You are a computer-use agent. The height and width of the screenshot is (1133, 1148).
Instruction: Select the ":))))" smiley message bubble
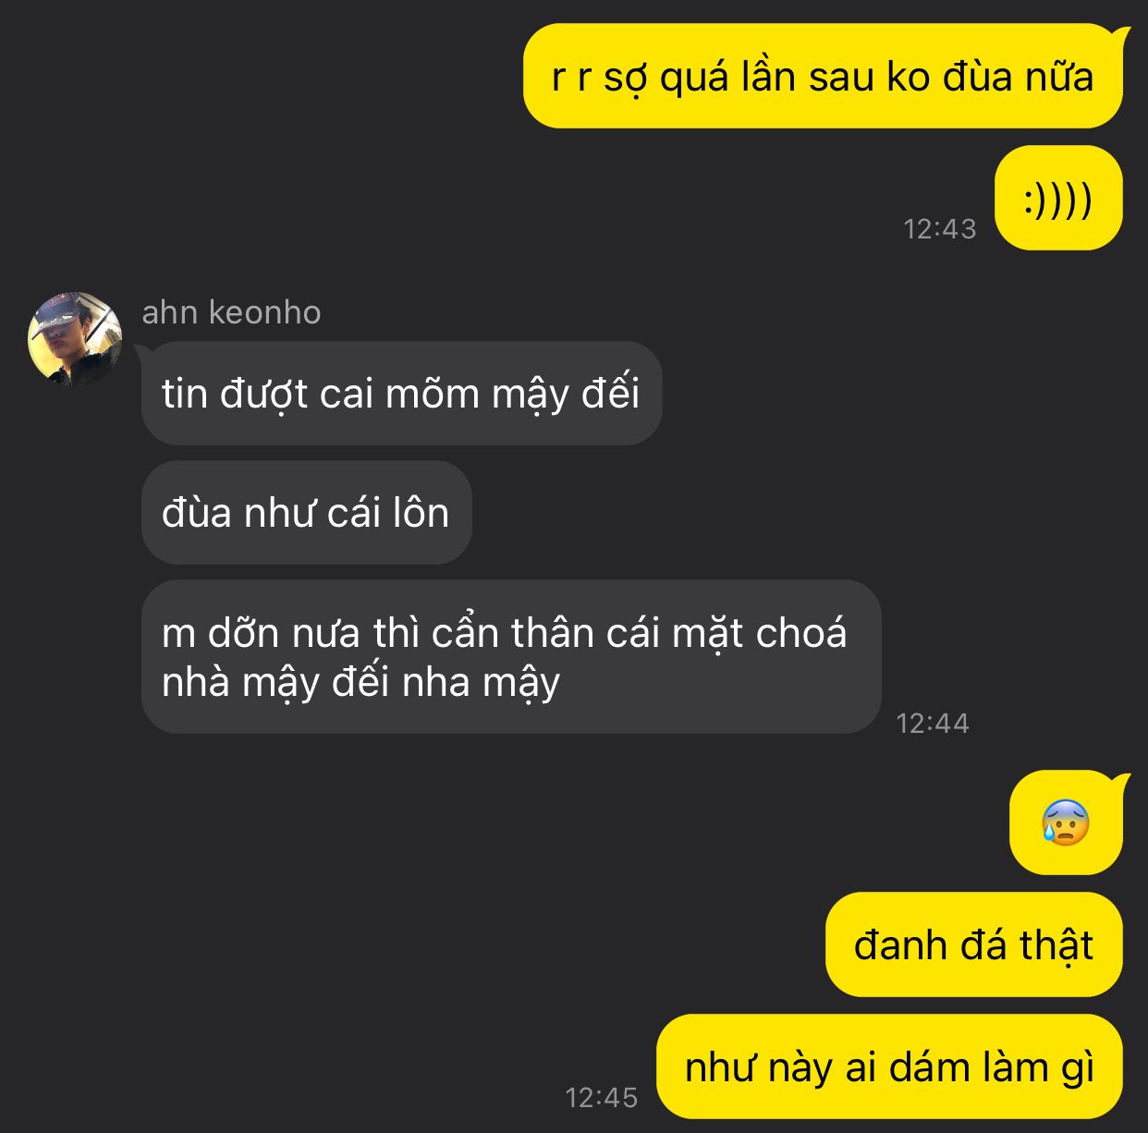point(1058,198)
